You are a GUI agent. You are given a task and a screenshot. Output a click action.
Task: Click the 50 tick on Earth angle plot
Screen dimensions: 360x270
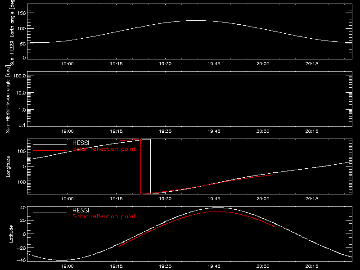23,44
